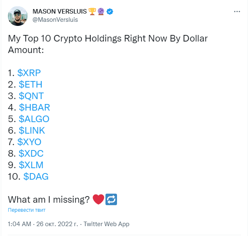The height and width of the screenshot is (236, 248).
Task: Open the $HBAR cashtag
Action: (x=35, y=107)
